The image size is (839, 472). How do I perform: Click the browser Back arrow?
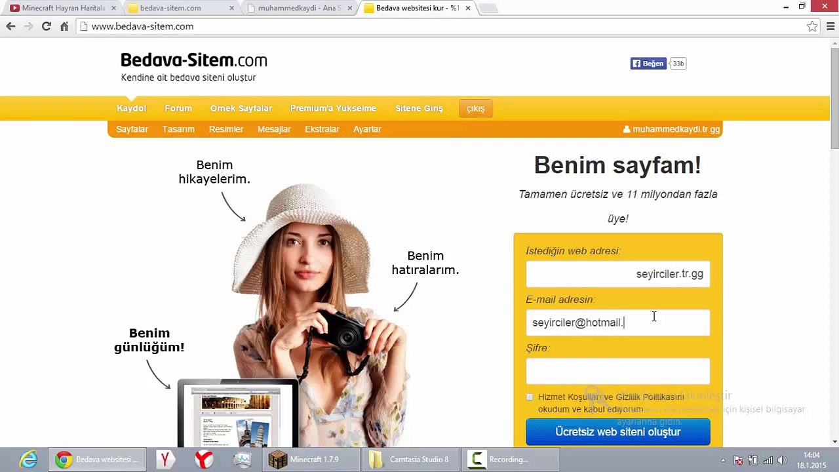(10, 26)
